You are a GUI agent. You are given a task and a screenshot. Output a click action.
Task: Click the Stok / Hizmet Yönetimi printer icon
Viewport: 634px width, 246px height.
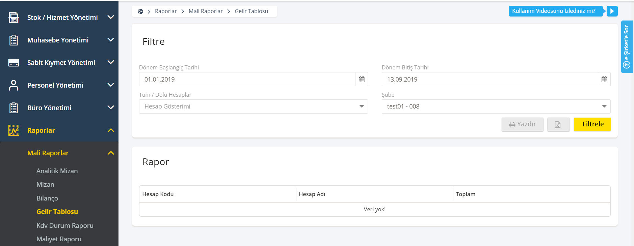pyautogui.click(x=14, y=18)
